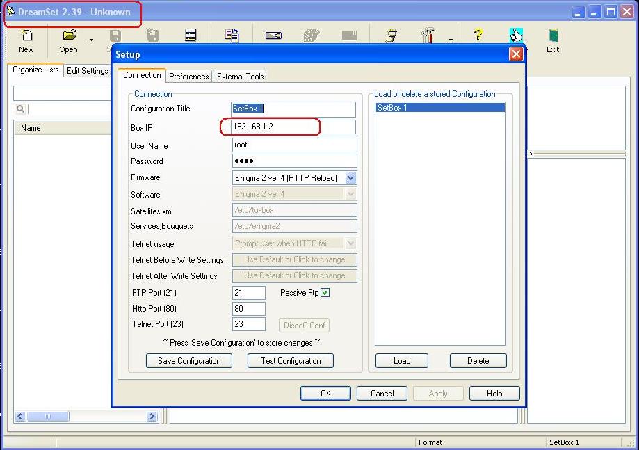
Task: Click the grayed Save As toolbar icon
Action: pyautogui.click(x=152, y=35)
